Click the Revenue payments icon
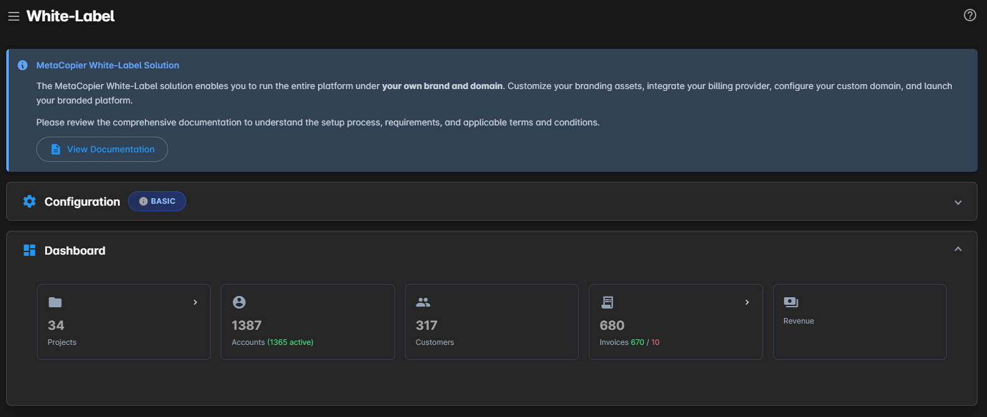This screenshot has width=987, height=417. 791,302
